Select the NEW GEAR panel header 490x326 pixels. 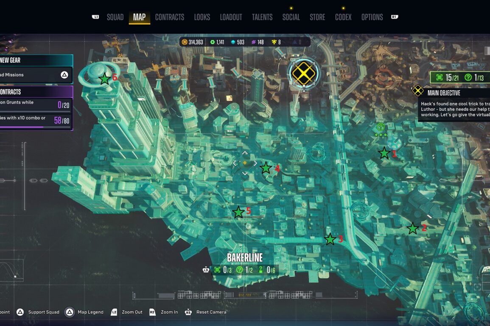36,60
